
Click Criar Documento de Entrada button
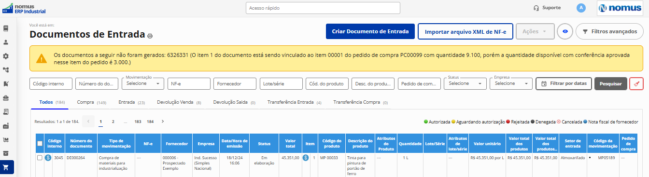370,31
